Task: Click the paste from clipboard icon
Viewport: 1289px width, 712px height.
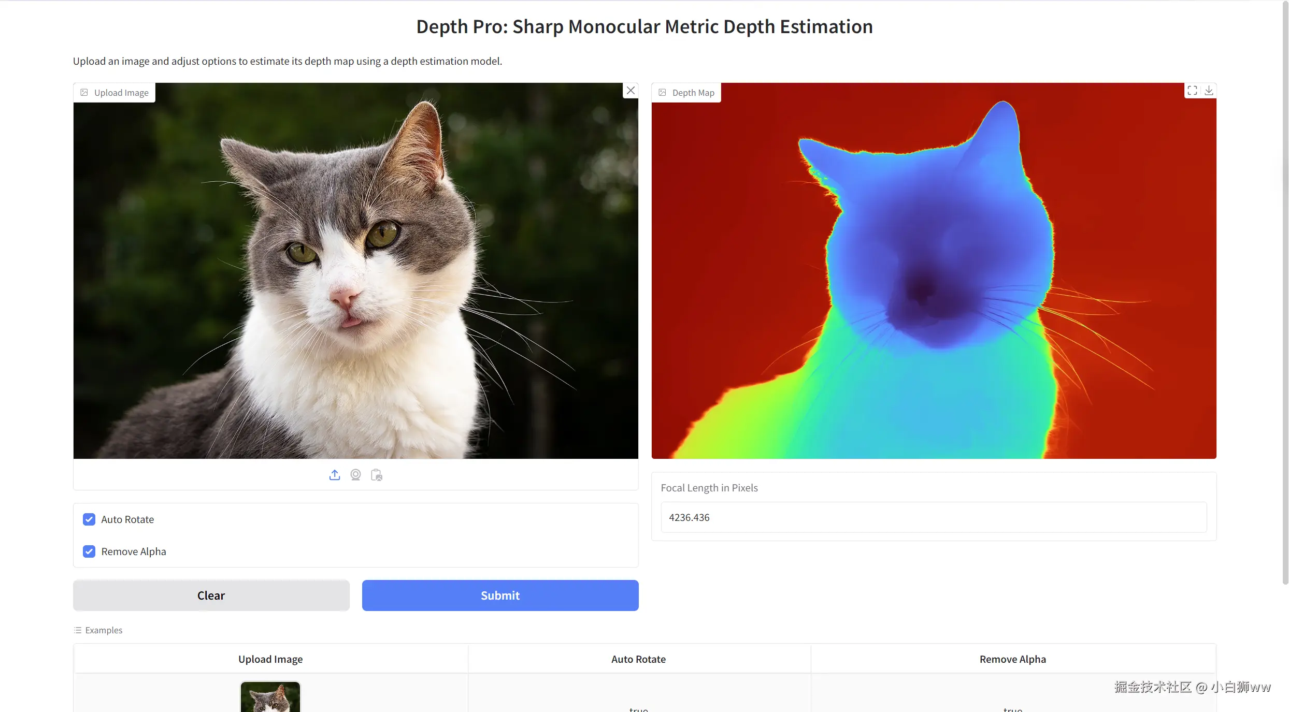Action: (377, 475)
